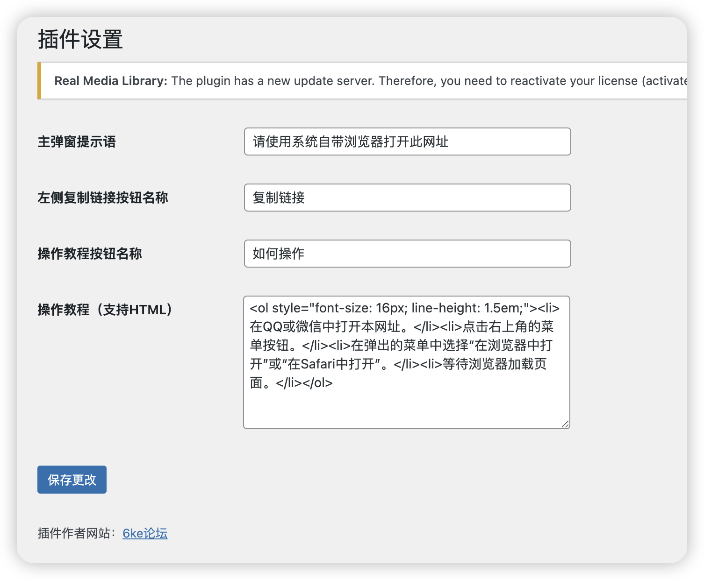Click the 主弹窗提示语 field label
This screenshot has width=704, height=580.
(77, 141)
